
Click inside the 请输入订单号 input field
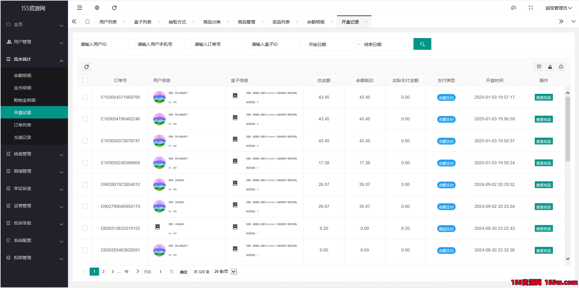[x=217, y=44]
